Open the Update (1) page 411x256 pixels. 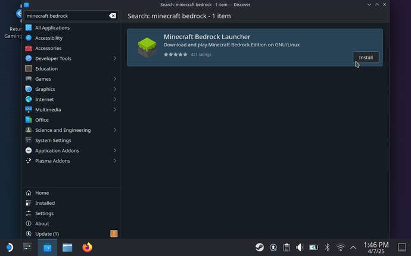point(71,234)
